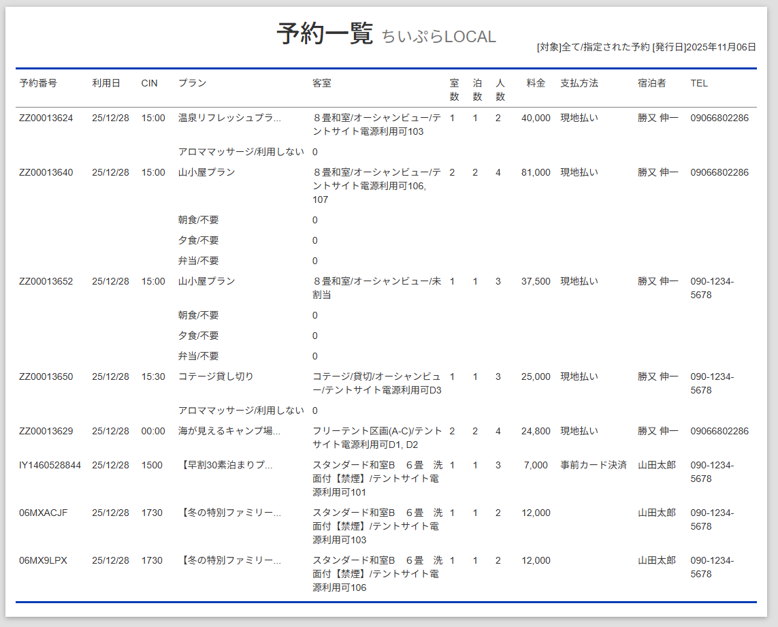Click room 8畳和室 オーシャンビュー 103
This screenshot has width=778, height=627.
[x=377, y=125]
